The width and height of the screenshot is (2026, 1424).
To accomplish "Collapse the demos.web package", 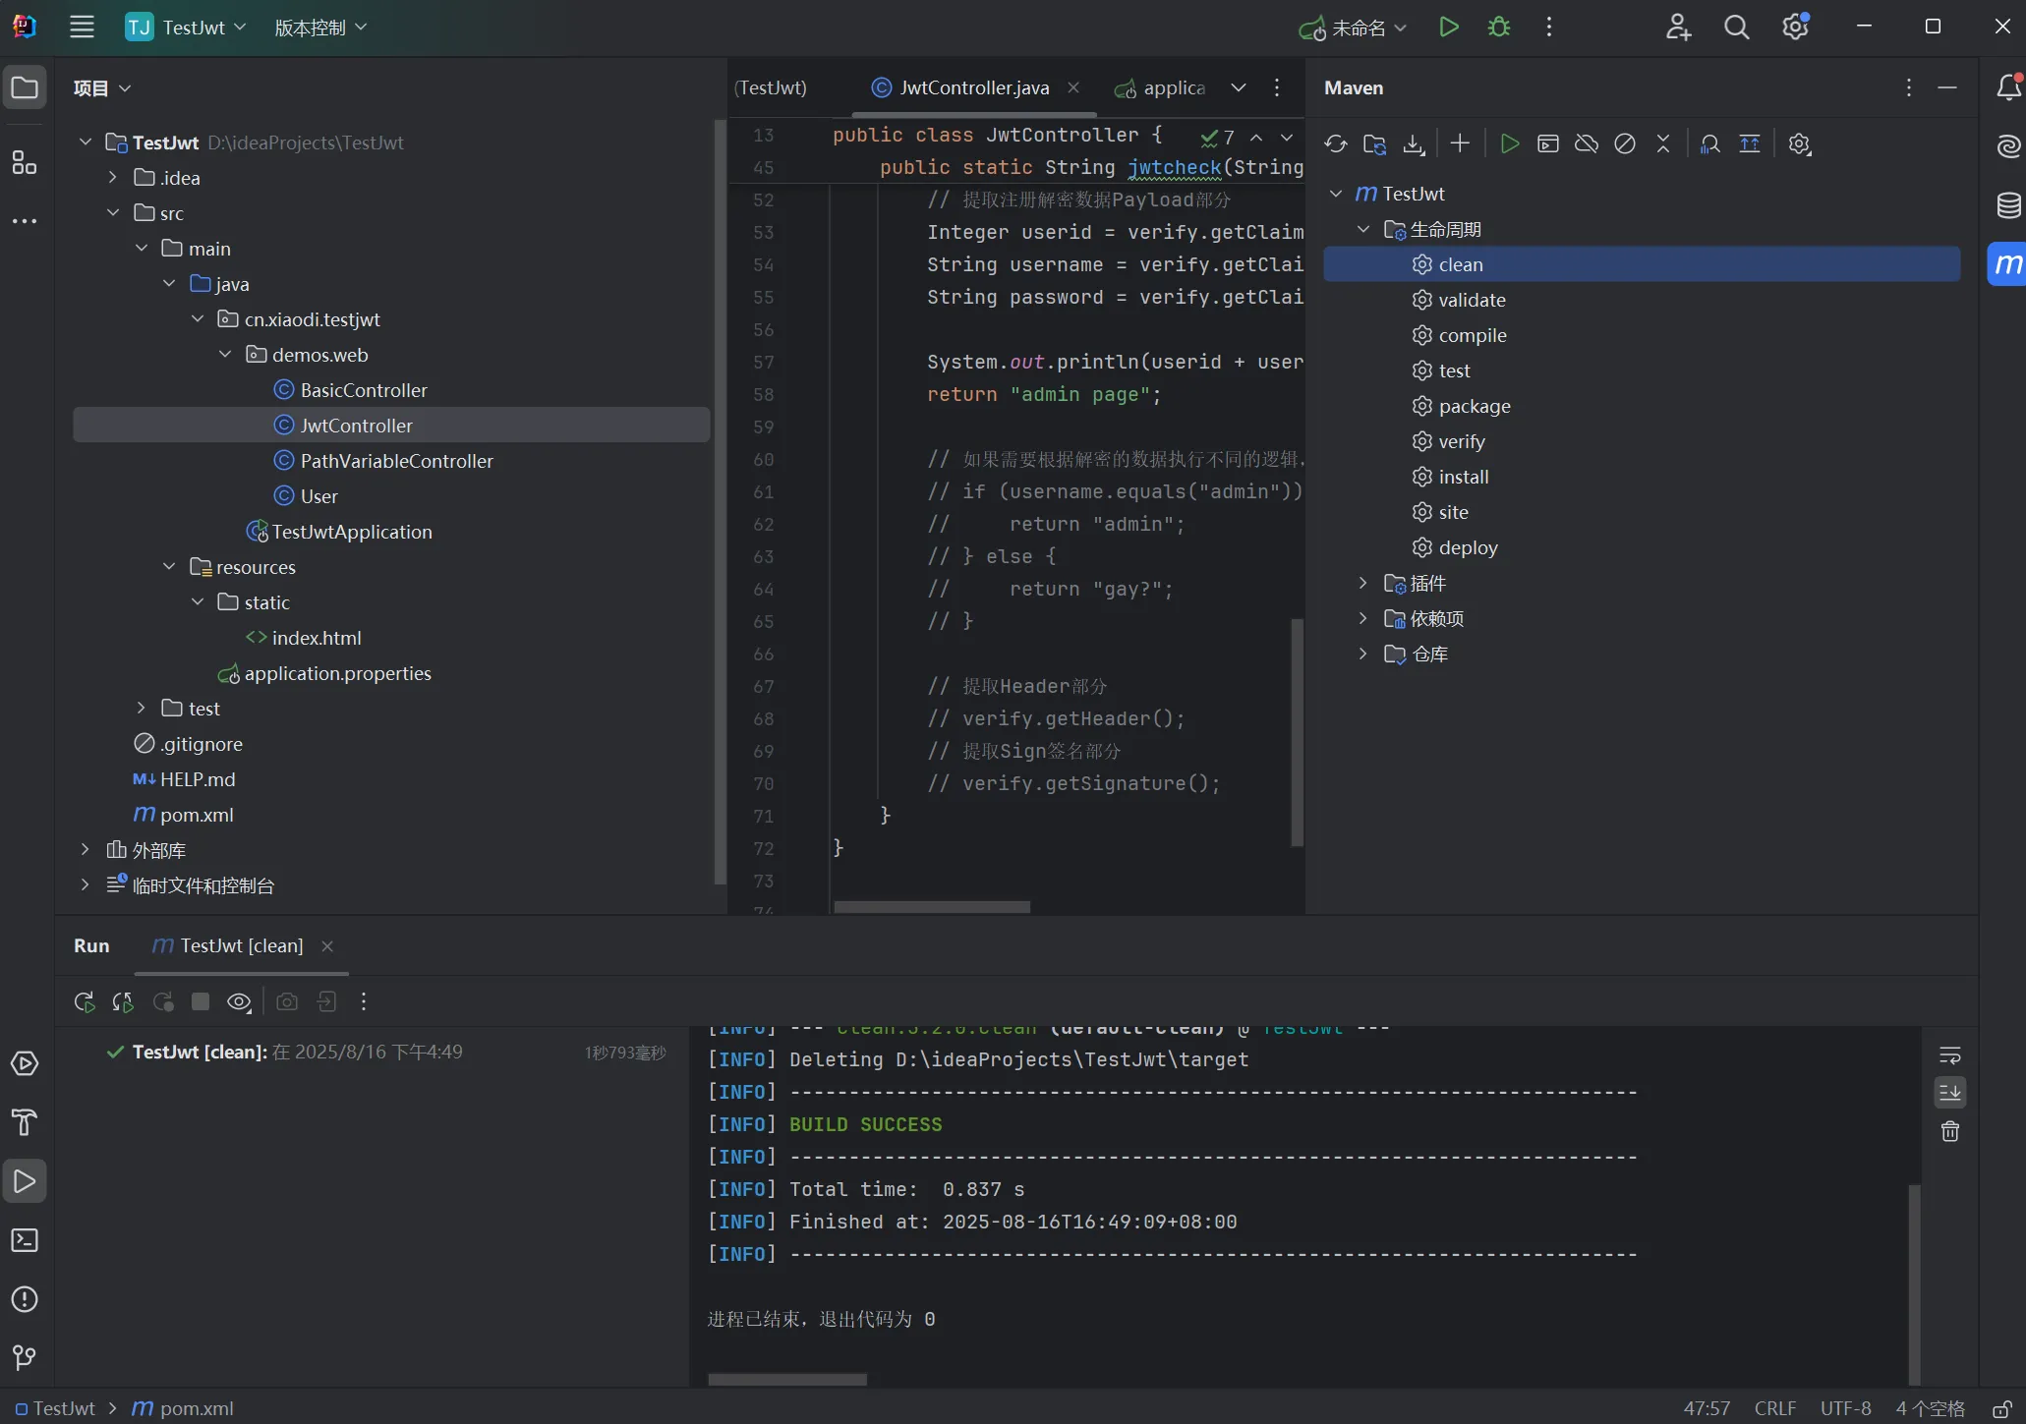I will point(225,355).
